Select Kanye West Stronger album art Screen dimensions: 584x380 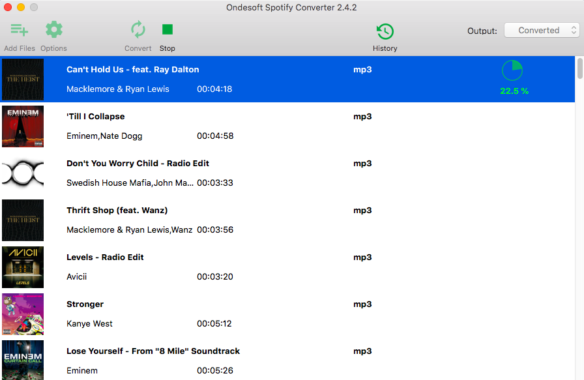coord(23,314)
